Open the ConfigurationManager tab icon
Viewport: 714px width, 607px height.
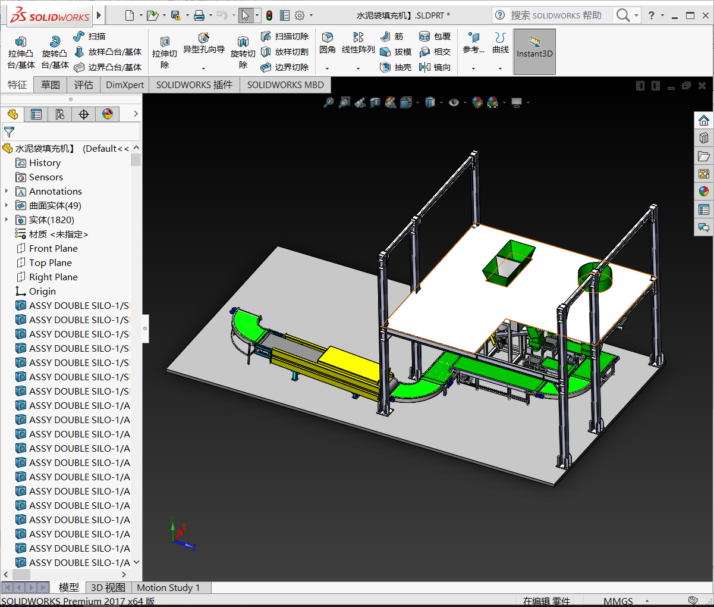60,114
